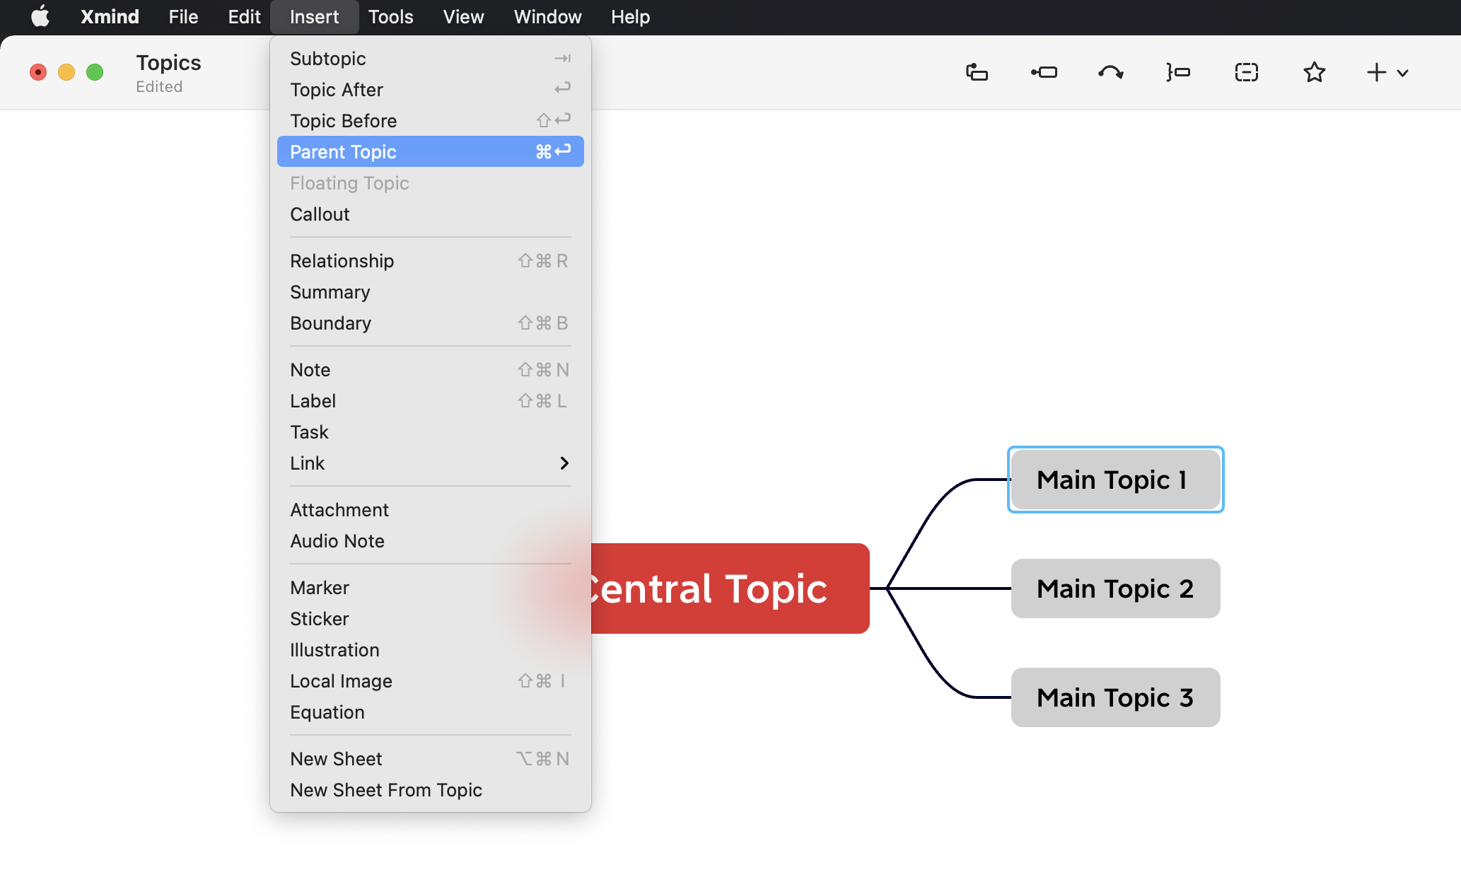The height and width of the screenshot is (870, 1461).
Task: Click the Topic toolbar icon
Action: point(977,72)
